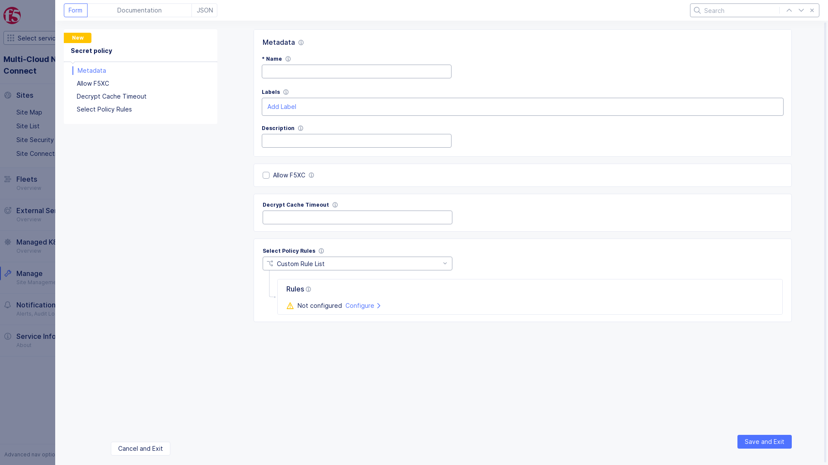Jump to Decrypt Cache Timeout section
828x465 pixels.
click(111, 96)
